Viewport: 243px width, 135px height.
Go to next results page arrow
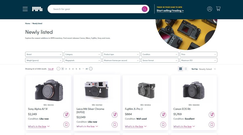[x=91, y=69]
